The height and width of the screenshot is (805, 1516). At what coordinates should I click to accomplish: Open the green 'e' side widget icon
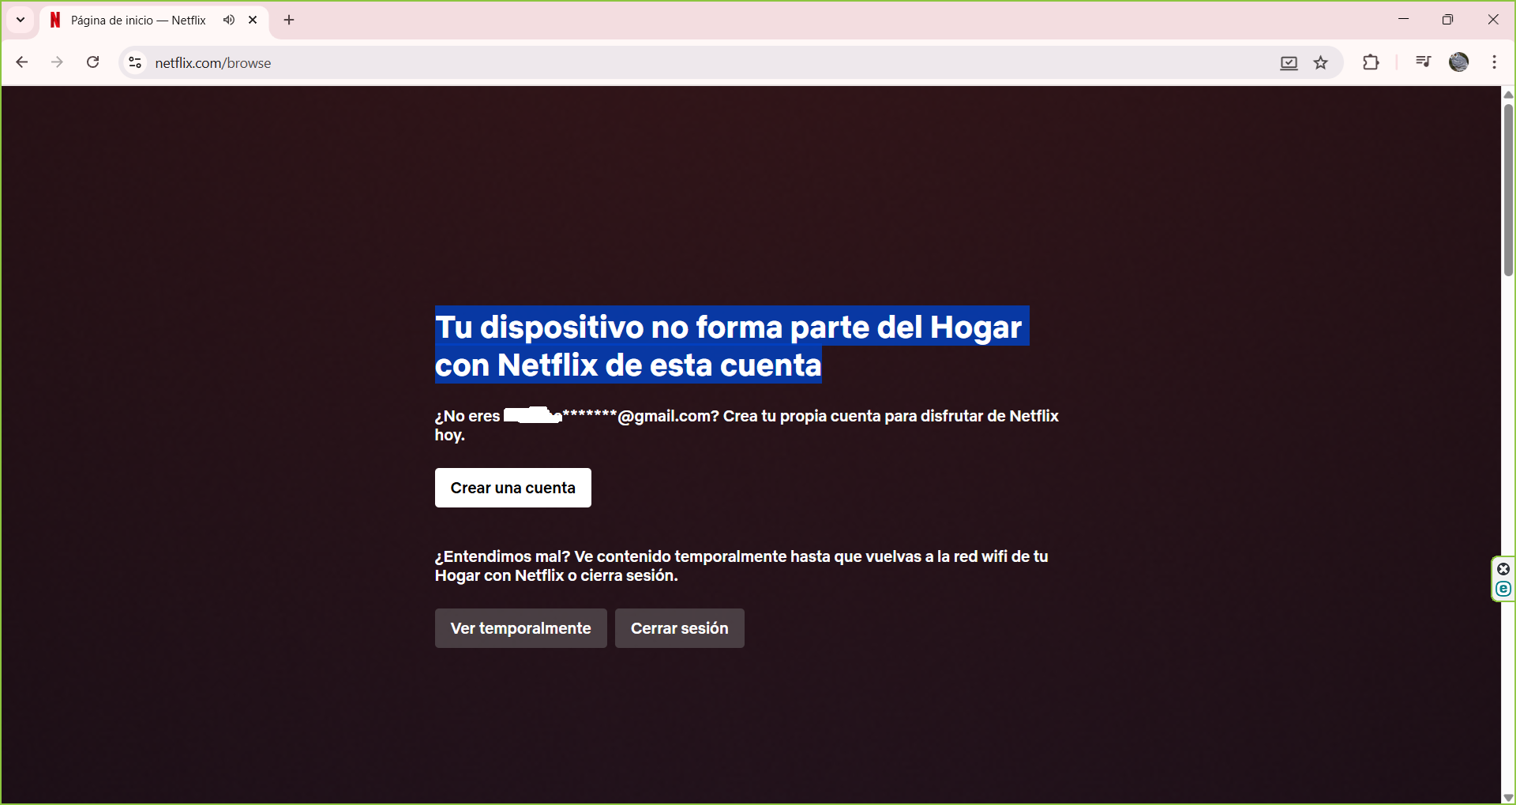click(1503, 589)
